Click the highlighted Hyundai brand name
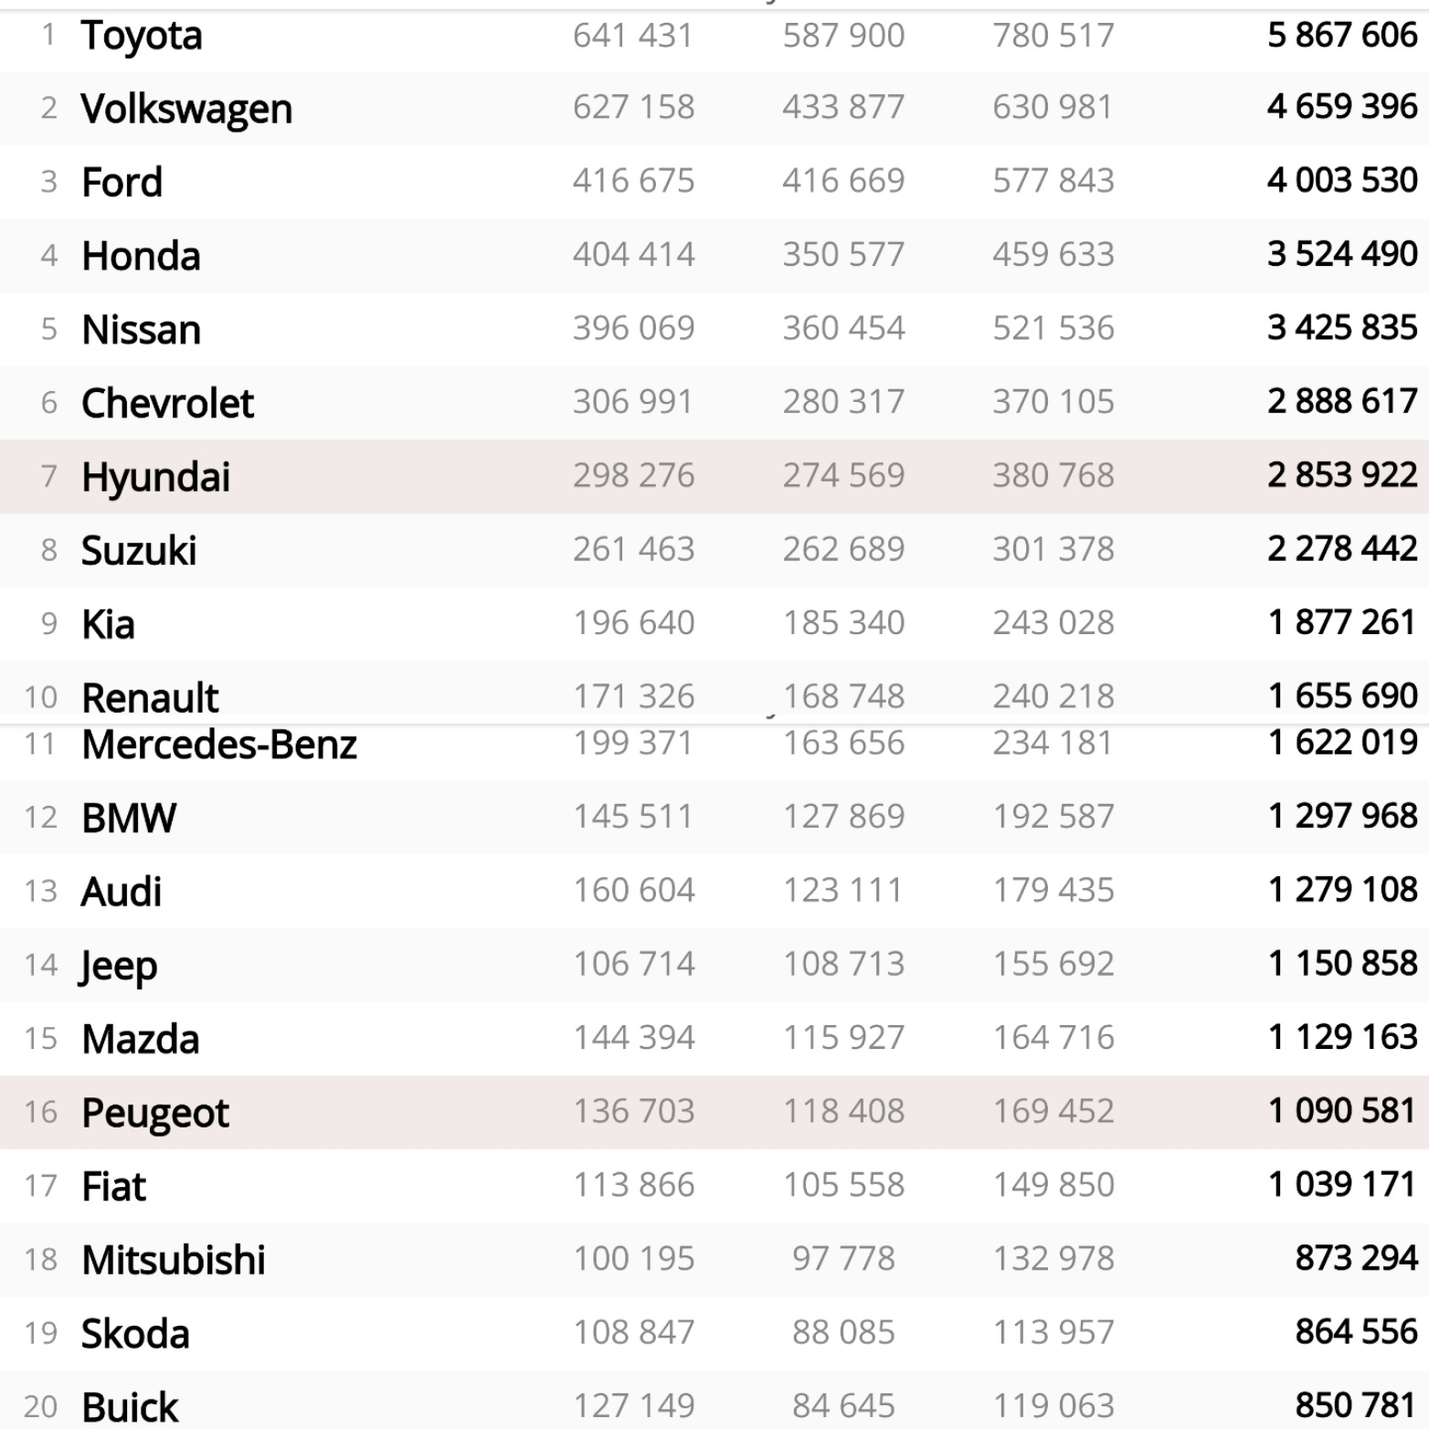Image resolution: width=1429 pixels, height=1429 pixels. pyautogui.click(x=155, y=477)
